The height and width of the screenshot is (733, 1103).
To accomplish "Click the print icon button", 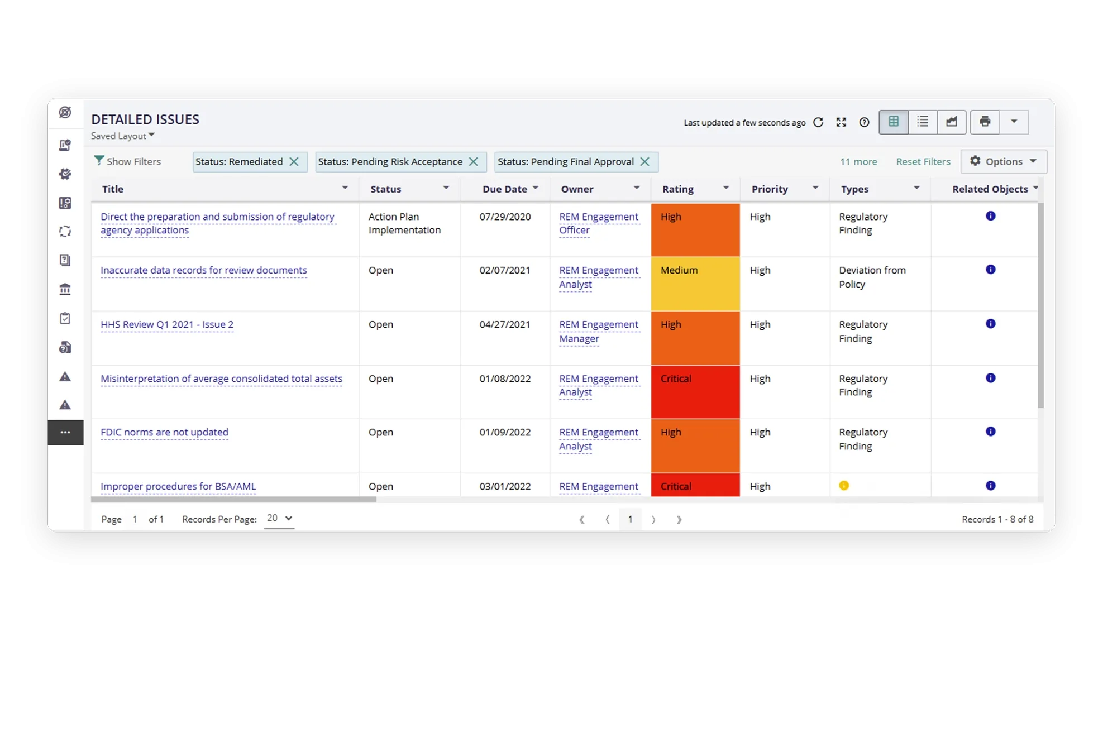I will pyautogui.click(x=985, y=122).
